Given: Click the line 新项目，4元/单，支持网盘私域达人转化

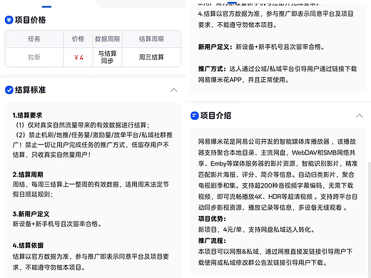Looking at the screenshot, I should click(256, 230).
